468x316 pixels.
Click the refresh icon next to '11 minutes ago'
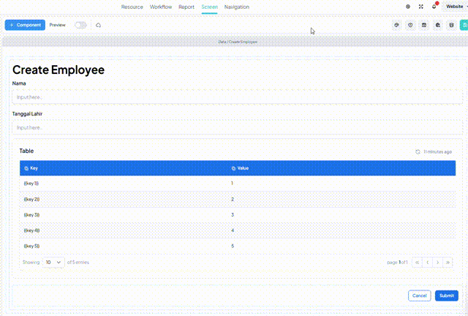pos(418,151)
